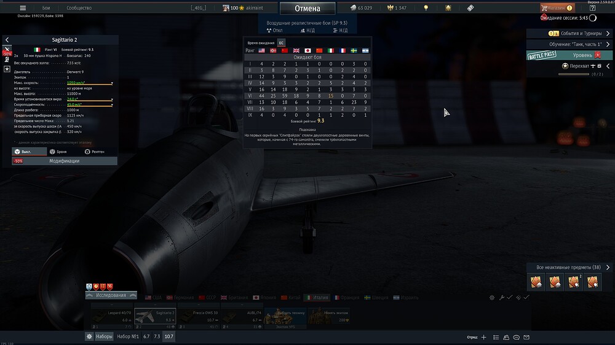This screenshot has width=615, height=345.
Task: Toggle the favorite star icon
Action: click(x=7, y=69)
